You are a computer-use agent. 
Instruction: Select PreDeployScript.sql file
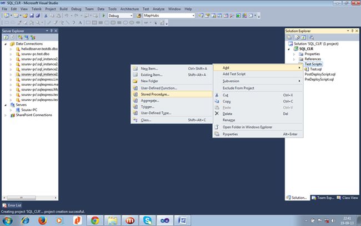point(319,79)
